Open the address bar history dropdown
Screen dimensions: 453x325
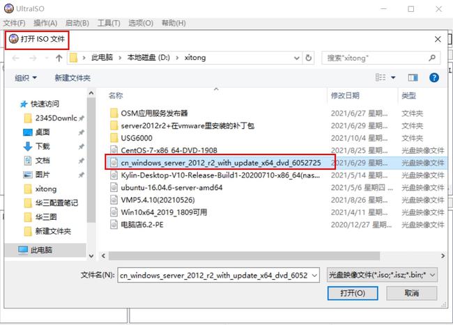(x=296, y=58)
